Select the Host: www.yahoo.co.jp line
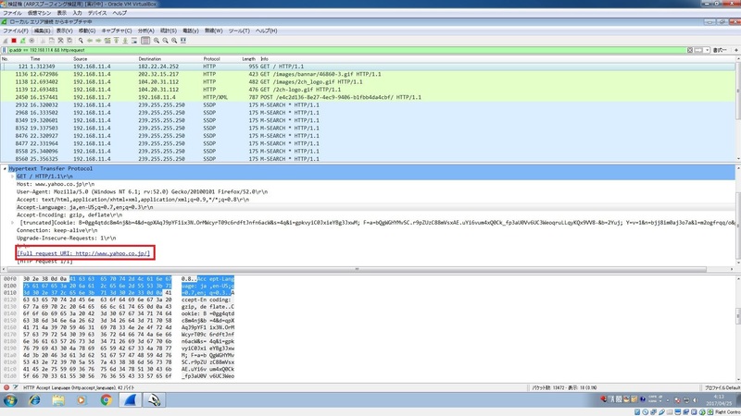Viewport: 741px width, 416px height. pyautogui.click(x=56, y=184)
